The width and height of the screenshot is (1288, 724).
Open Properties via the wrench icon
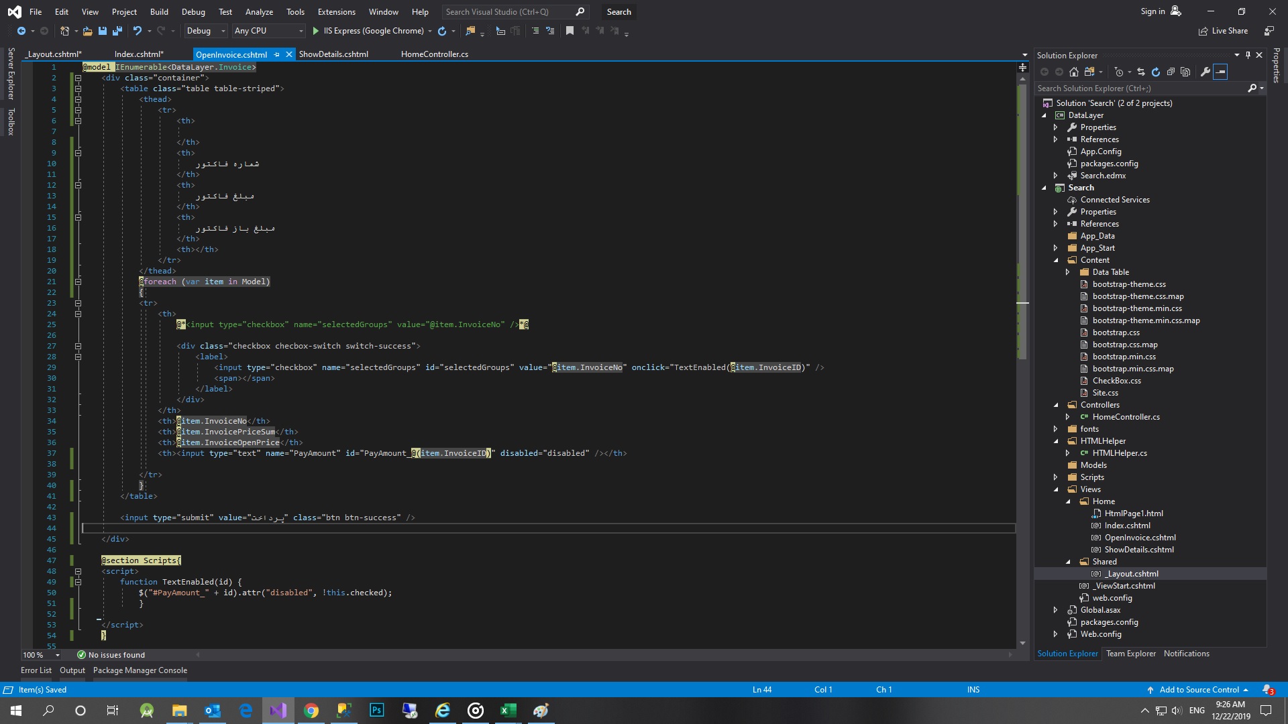(x=1205, y=72)
